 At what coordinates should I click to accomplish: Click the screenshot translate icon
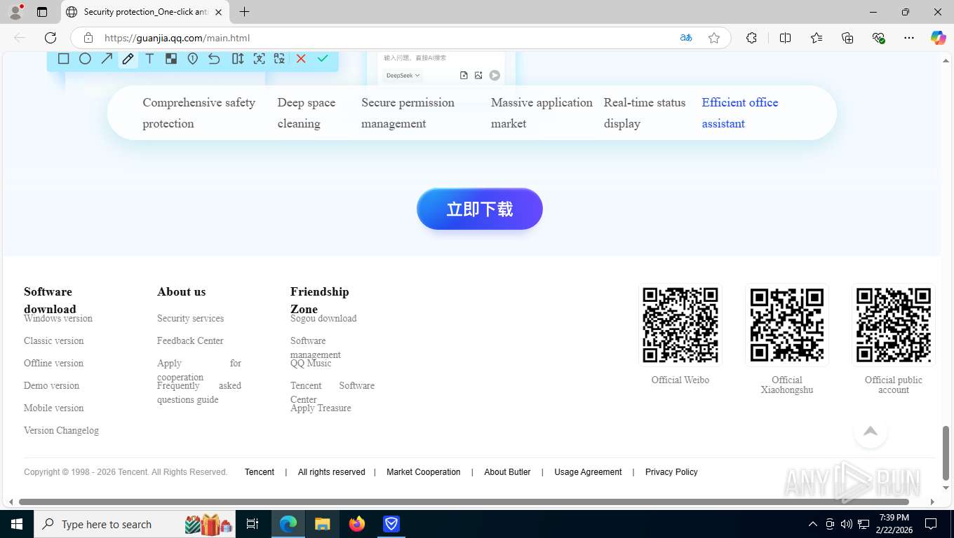click(x=279, y=59)
